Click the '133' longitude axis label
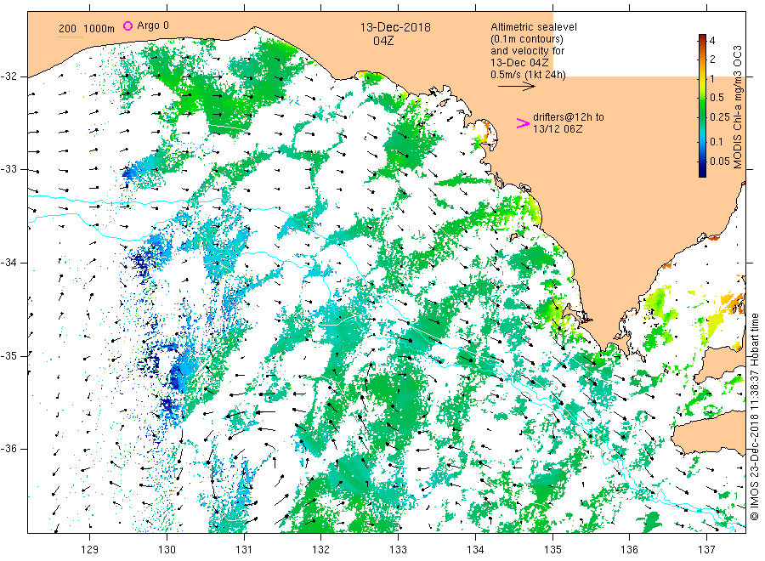 click(x=398, y=550)
